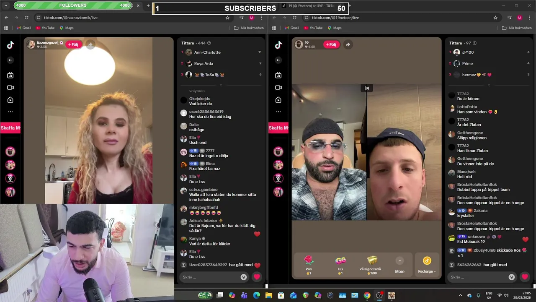Viewport: 536px width, 302px height.
Task: Open YouTube bookmark in right window
Action: pyautogui.click(x=313, y=28)
